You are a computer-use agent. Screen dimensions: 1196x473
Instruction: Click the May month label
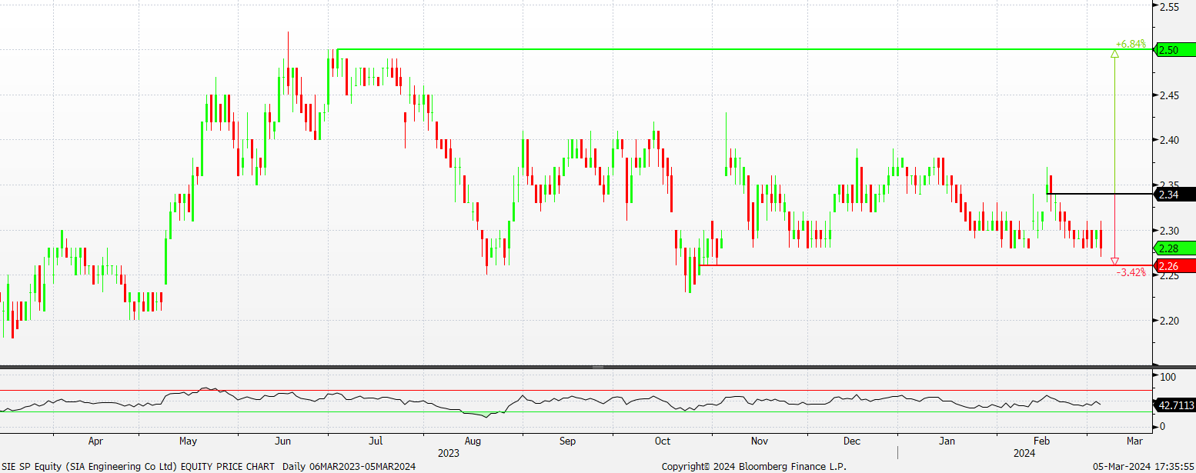pos(189,441)
